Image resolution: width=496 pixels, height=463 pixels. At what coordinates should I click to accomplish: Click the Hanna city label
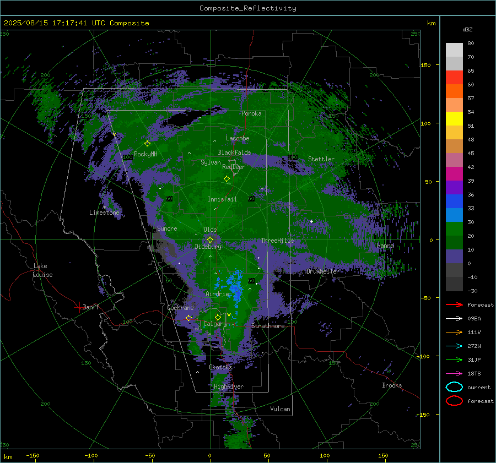tap(385, 246)
